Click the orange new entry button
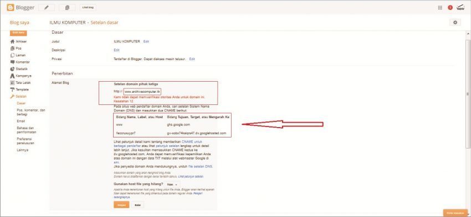 18,33
